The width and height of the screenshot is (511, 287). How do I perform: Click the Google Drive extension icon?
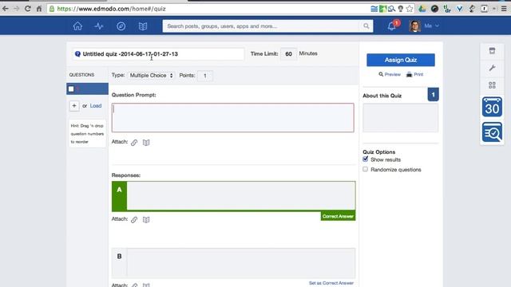pos(422,9)
